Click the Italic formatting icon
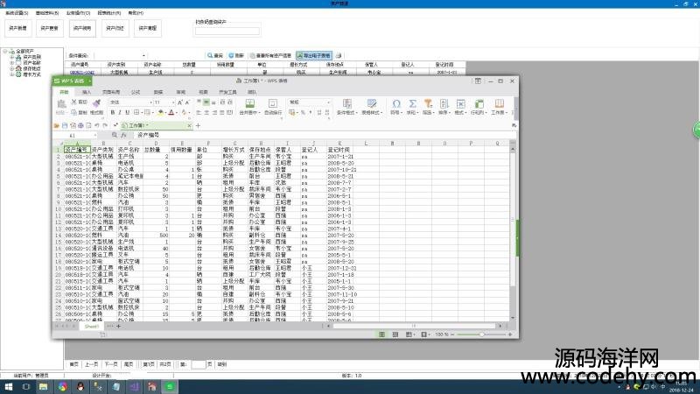This screenshot has height=394, width=700. pyautogui.click(x=122, y=112)
